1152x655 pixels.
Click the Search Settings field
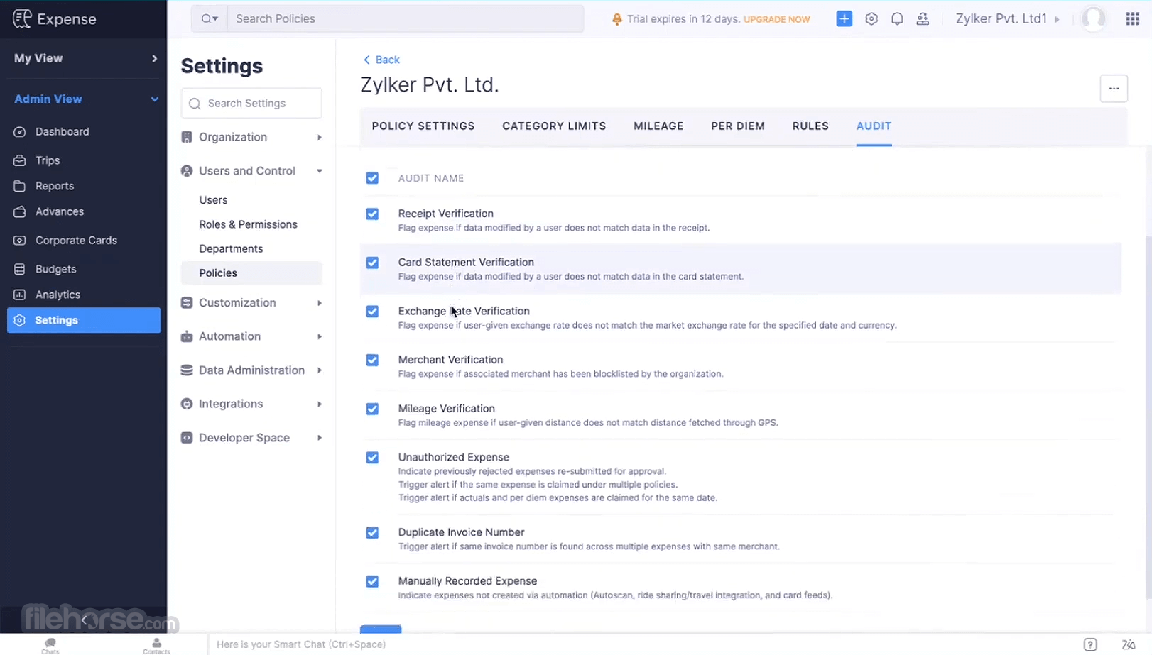click(x=251, y=104)
